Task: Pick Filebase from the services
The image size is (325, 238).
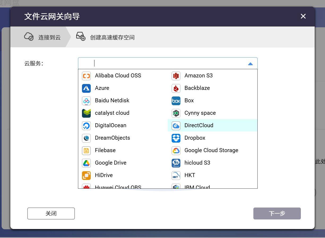Action: (x=123, y=150)
